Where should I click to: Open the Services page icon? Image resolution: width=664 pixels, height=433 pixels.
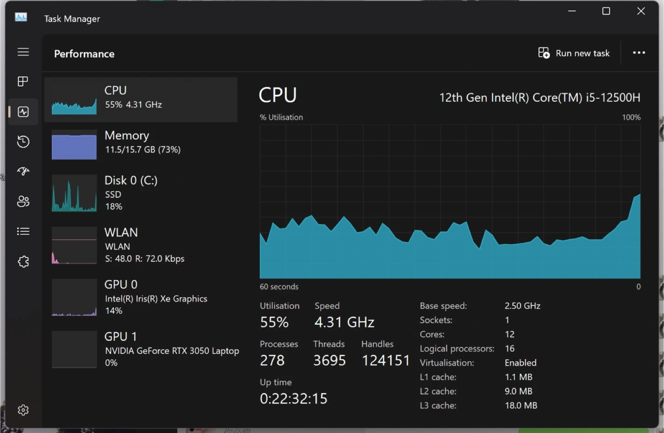click(x=23, y=261)
